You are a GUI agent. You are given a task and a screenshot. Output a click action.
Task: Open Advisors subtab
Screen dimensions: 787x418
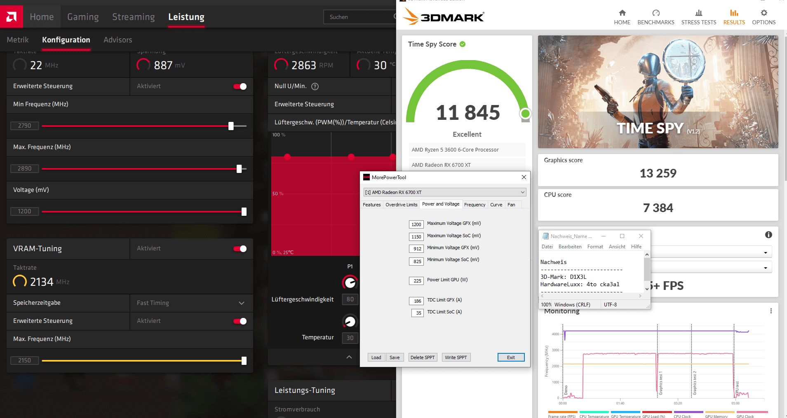coord(118,40)
